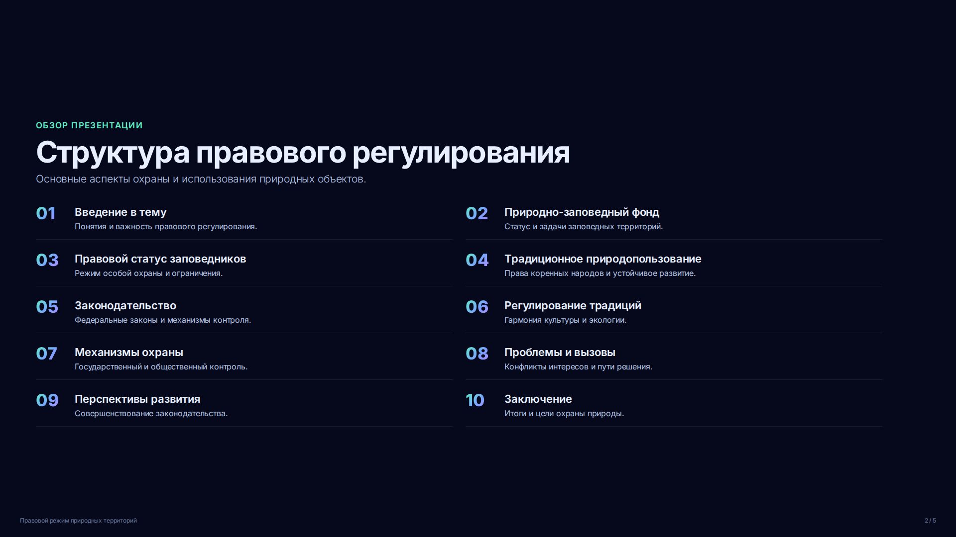
Task: Open item 'Законодательство'
Action: [x=125, y=306]
